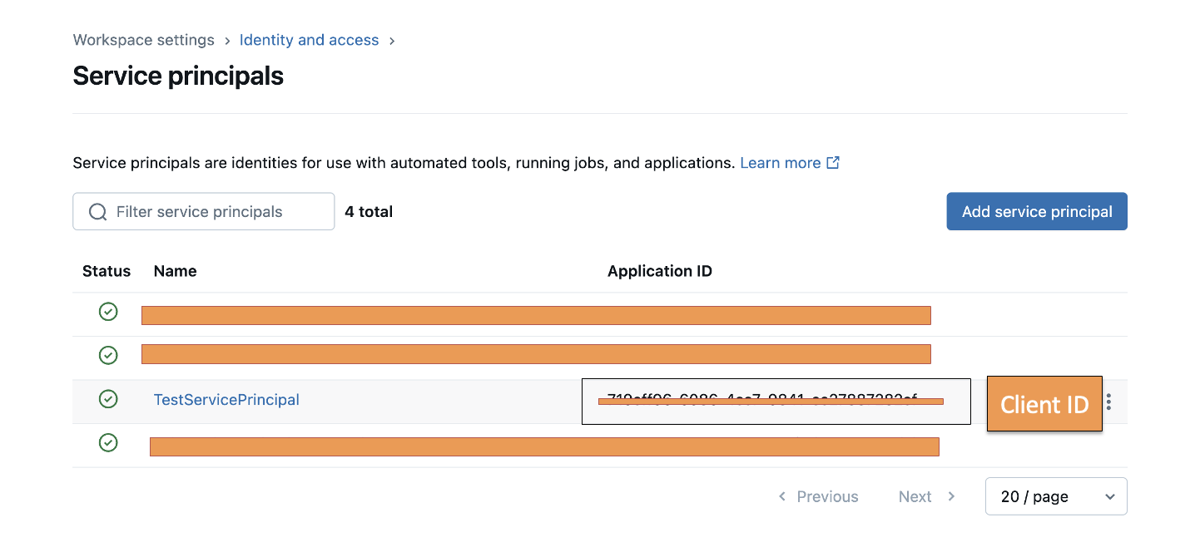Click the green status checkmark on TestServicePrincipal row
The width and height of the screenshot is (1200, 557).
pyautogui.click(x=108, y=399)
